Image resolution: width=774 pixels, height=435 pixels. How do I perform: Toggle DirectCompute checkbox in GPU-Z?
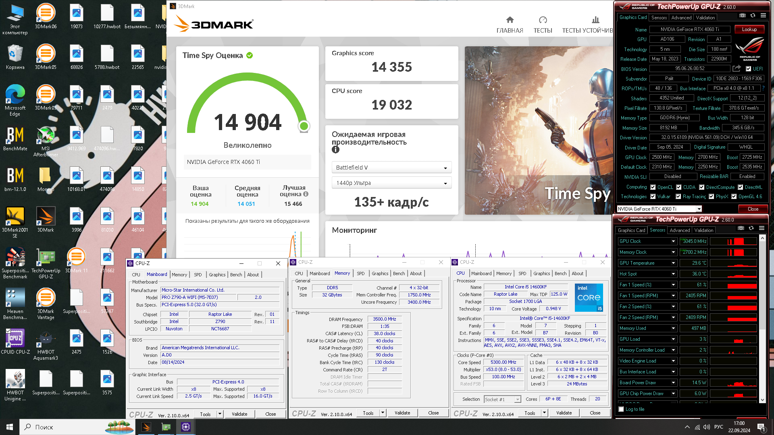point(702,187)
